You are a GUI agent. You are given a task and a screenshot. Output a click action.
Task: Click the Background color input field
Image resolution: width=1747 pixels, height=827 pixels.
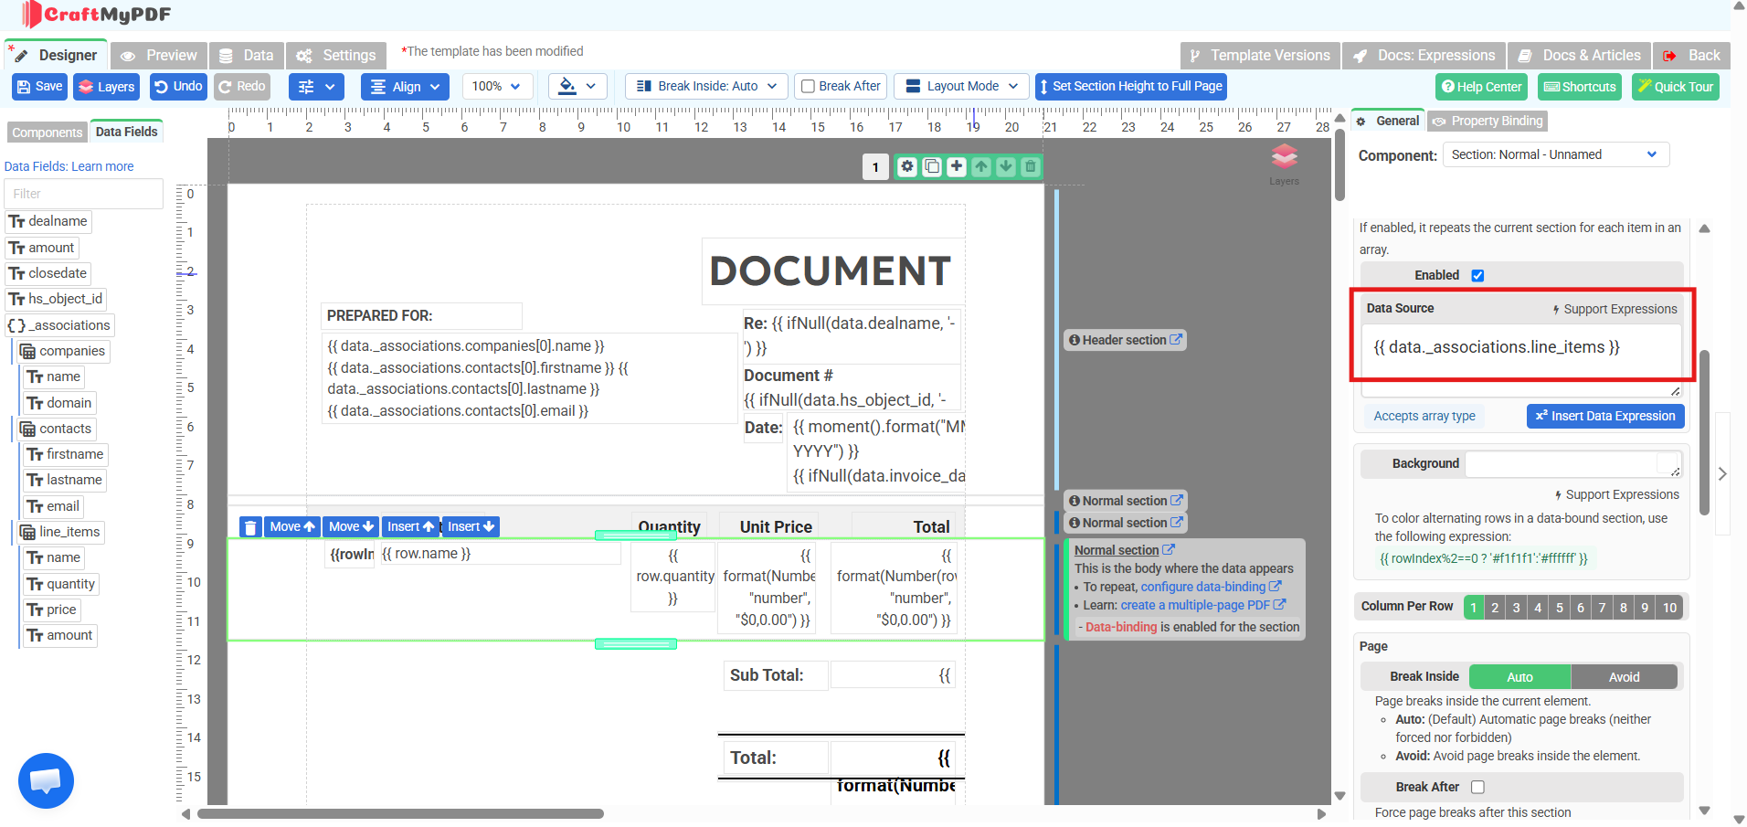1572,464
